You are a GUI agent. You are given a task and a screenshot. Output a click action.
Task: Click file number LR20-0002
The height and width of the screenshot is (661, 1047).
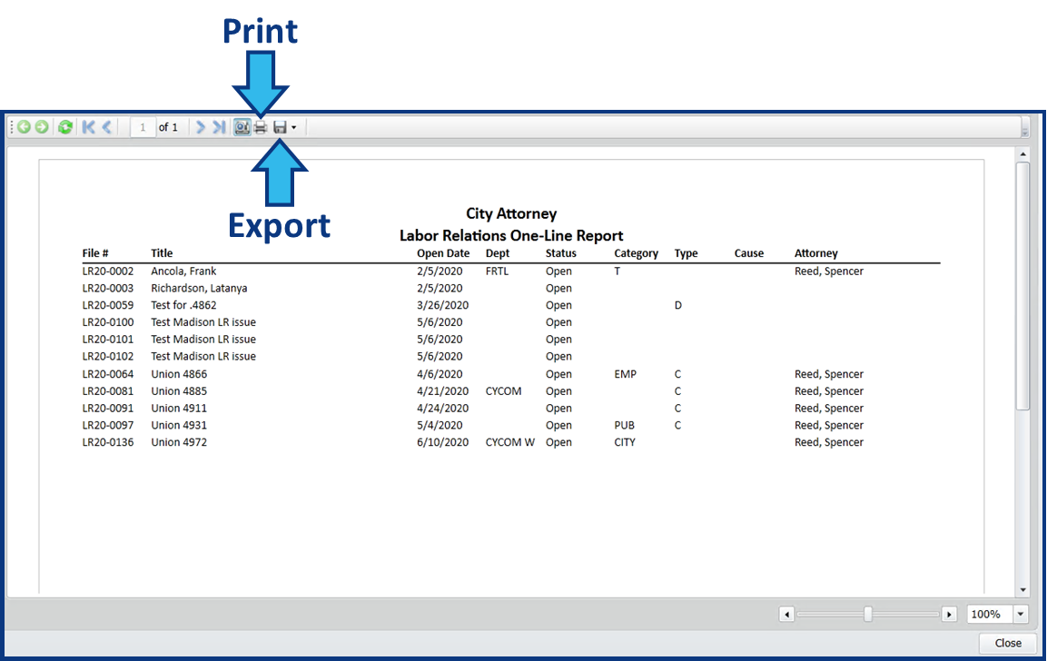[x=107, y=271]
